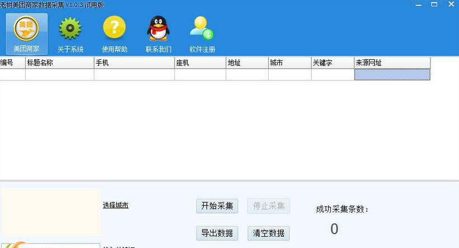Viewport: 459px width, 248px height.
Task: Minimize the application window
Action: coord(419,4)
